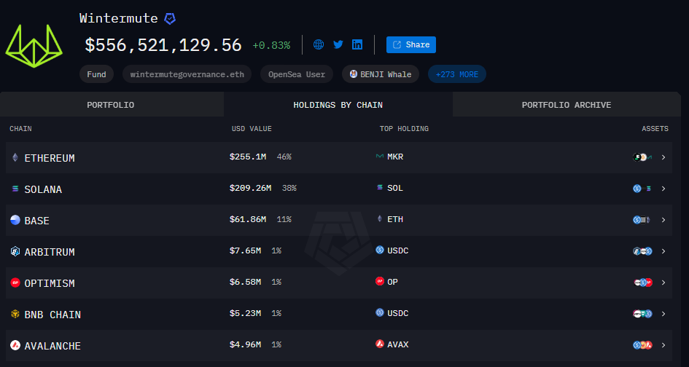Expand the Optimism row chevron

click(x=663, y=283)
